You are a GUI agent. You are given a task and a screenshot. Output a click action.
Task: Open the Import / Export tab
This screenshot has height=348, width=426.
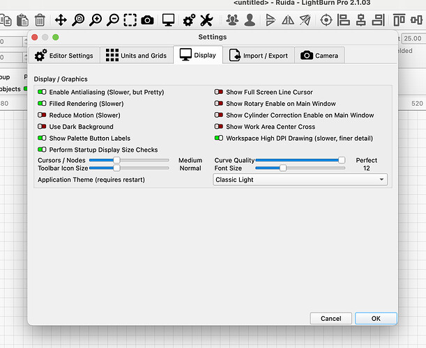point(259,56)
